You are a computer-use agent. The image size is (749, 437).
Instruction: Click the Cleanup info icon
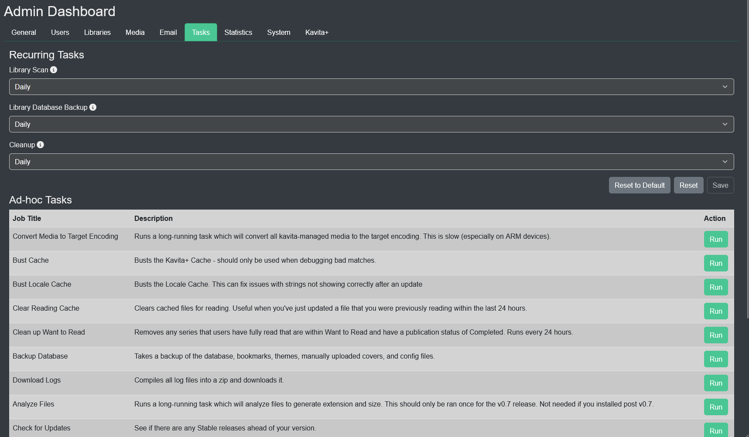pyautogui.click(x=41, y=145)
